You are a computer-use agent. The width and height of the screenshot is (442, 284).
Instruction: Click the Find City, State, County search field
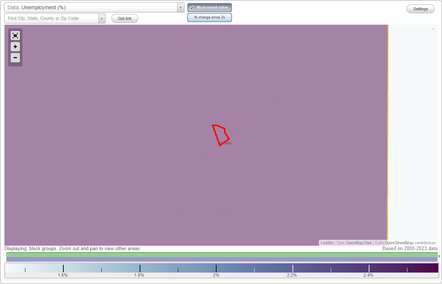52,18
